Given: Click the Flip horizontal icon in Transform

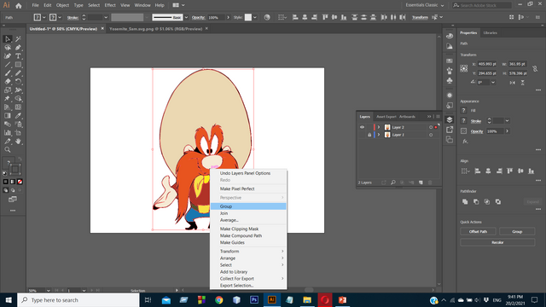Looking at the screenshot, I should coord(512,83).
